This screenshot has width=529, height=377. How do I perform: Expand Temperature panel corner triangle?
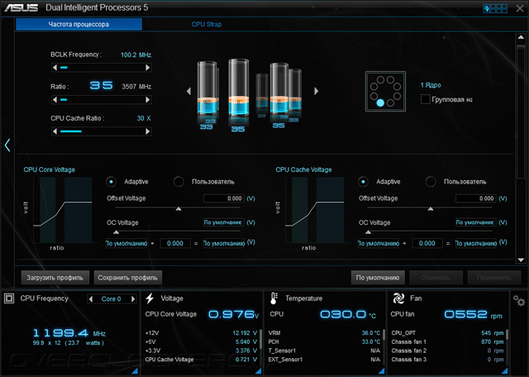pyautogui.click(x=382, y=371)
